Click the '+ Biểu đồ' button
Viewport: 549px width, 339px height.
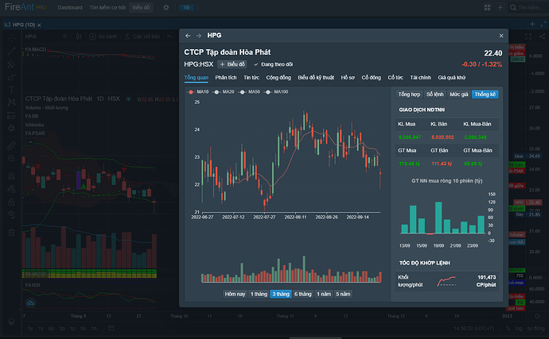232,64
